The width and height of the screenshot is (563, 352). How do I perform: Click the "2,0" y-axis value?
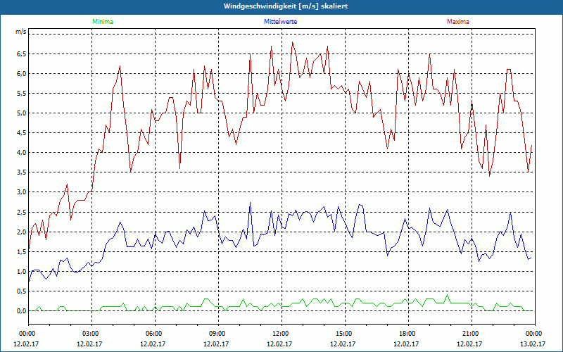pos(22,232)
